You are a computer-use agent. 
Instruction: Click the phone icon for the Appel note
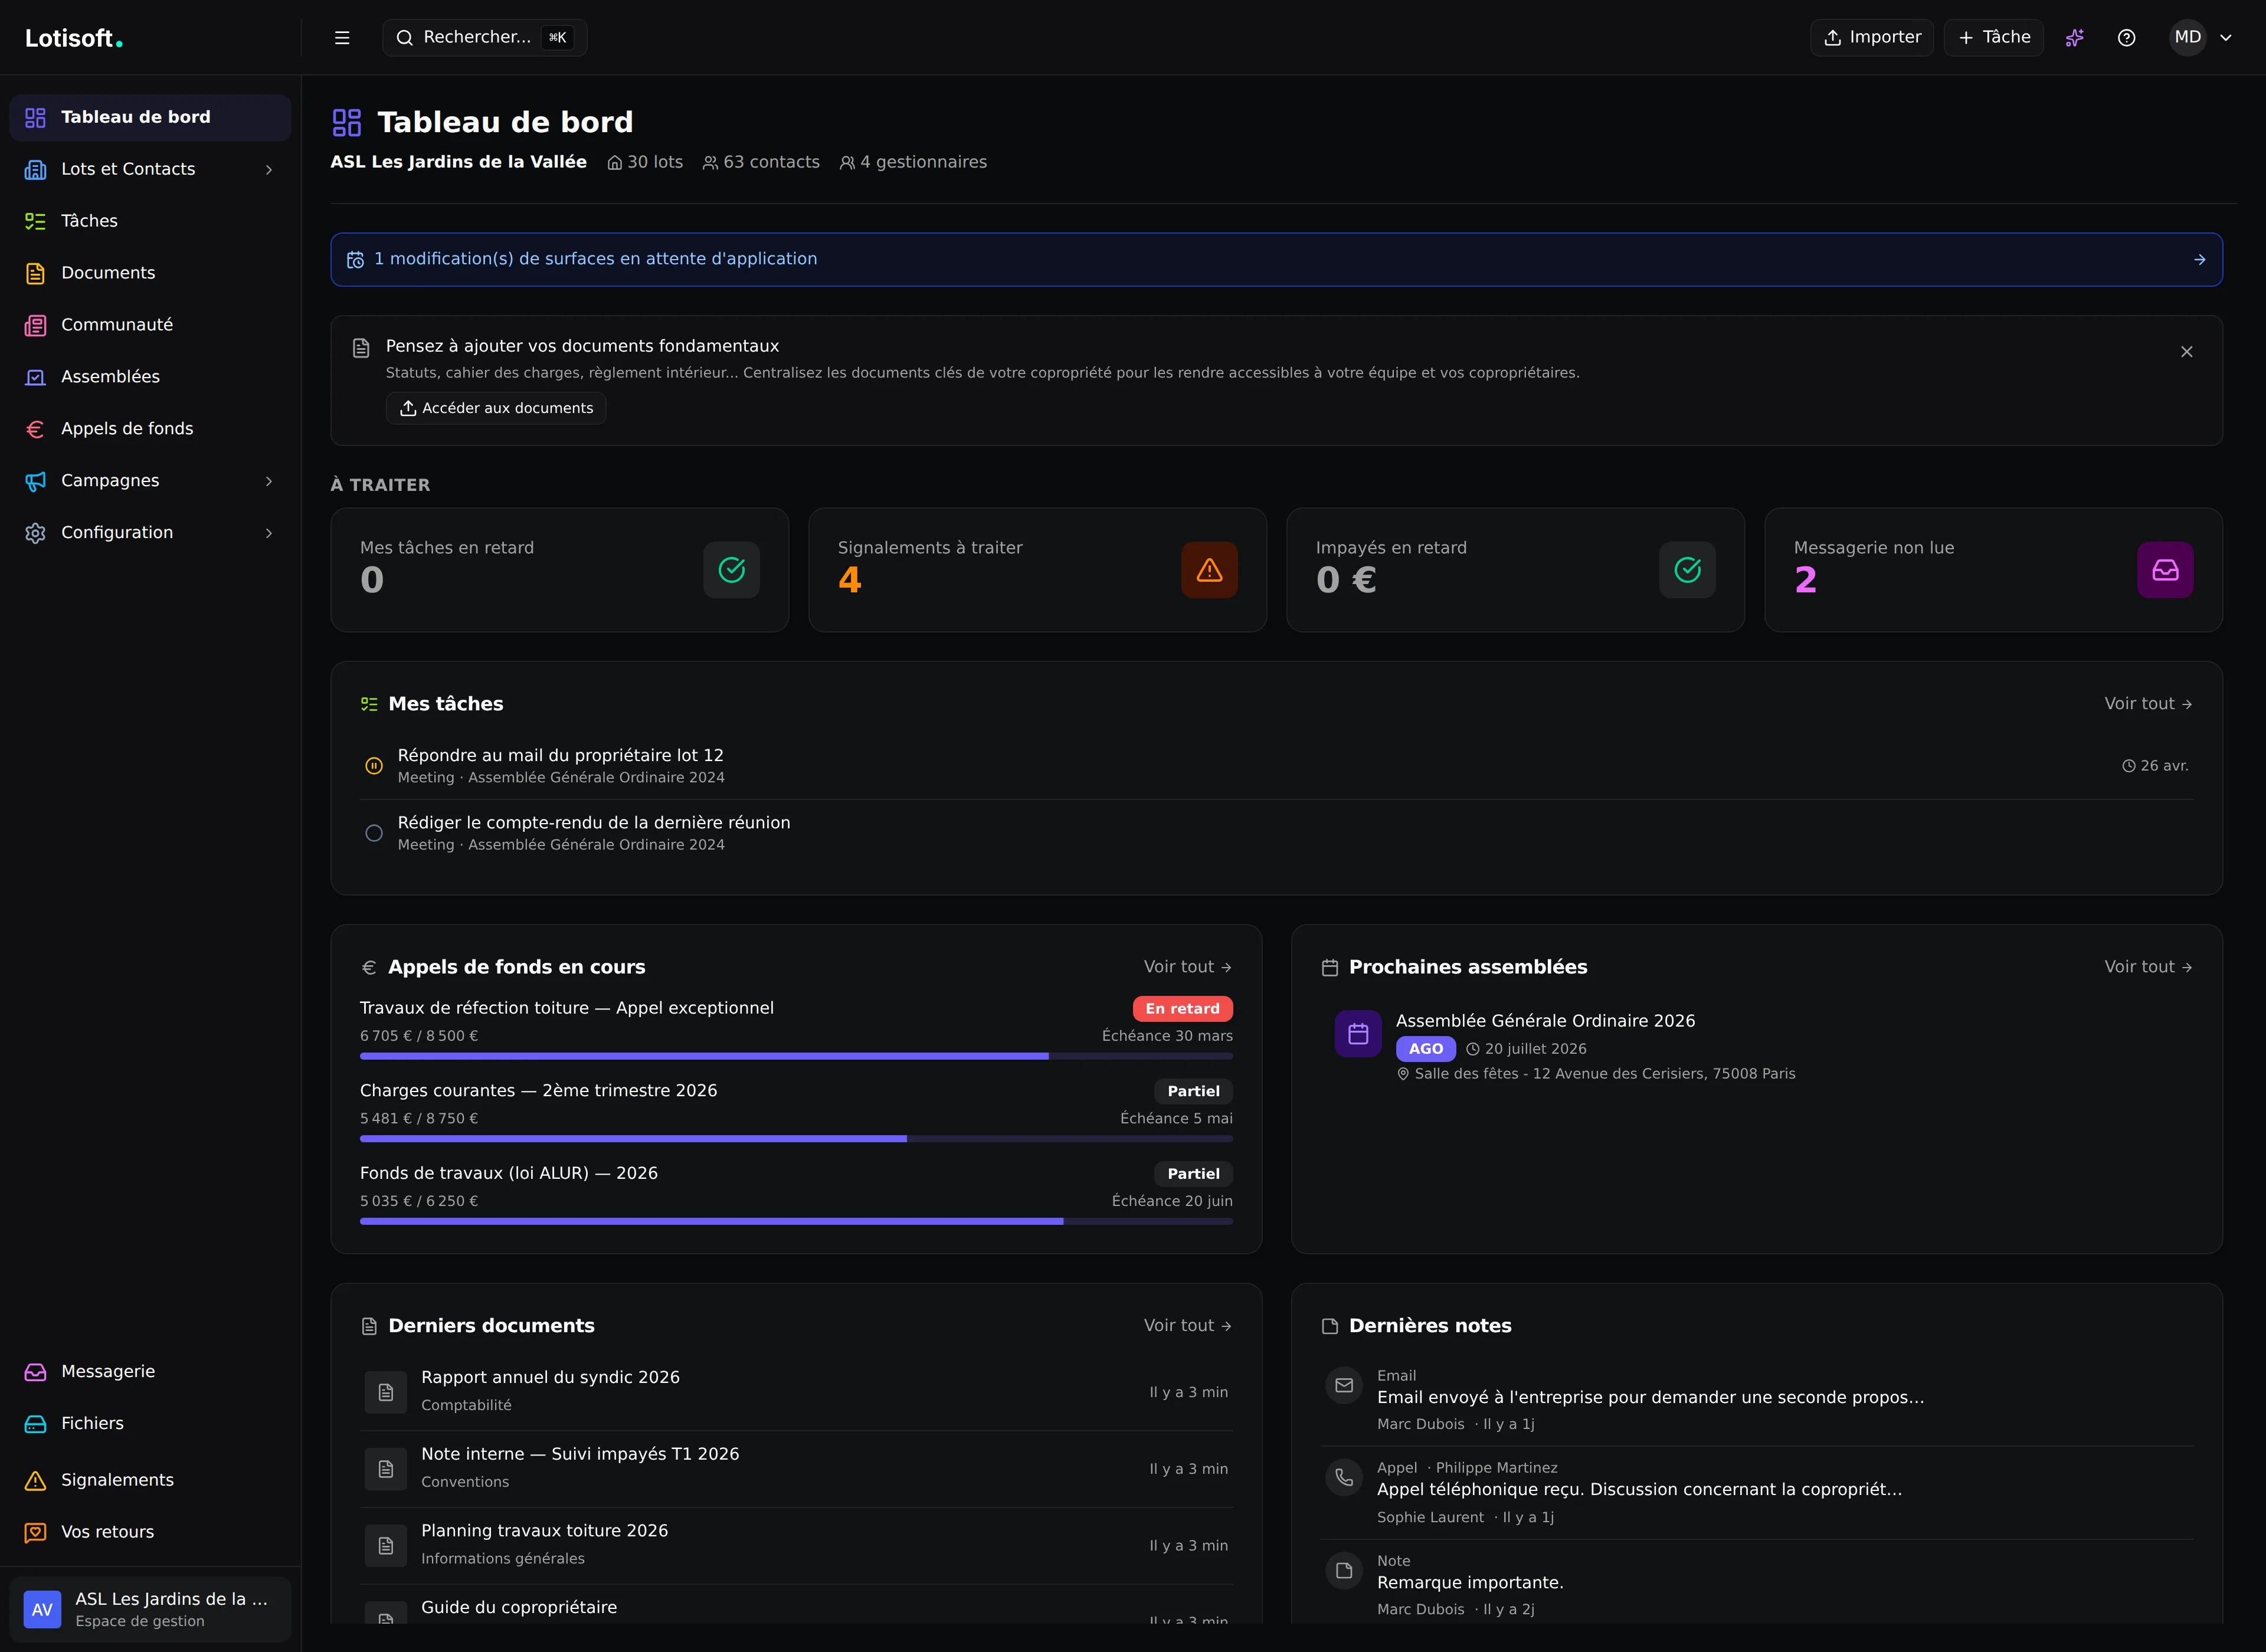[x=1344, y=1478]
